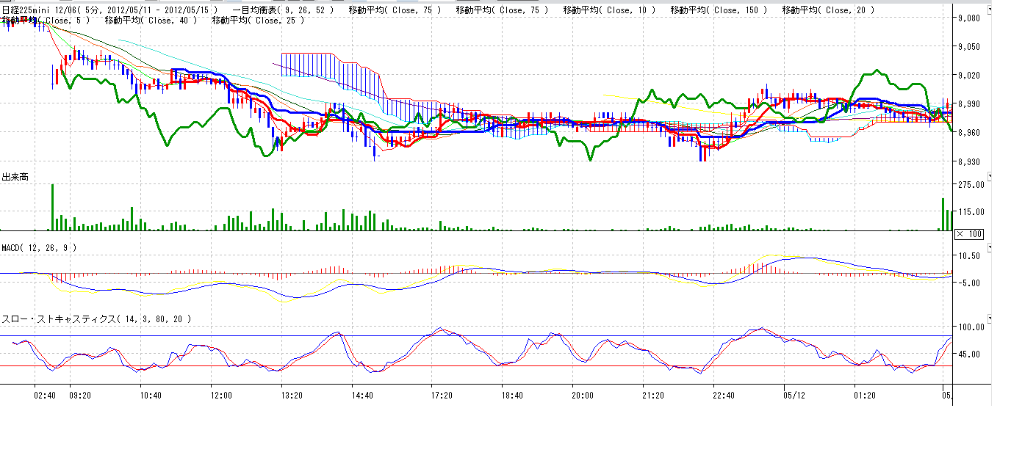Image resolution: width=1011 pixels, height=455 pixels.
Task: Click the 05/12 date marker on time axis
Action: pyautogui.click(x=794, y=396)
